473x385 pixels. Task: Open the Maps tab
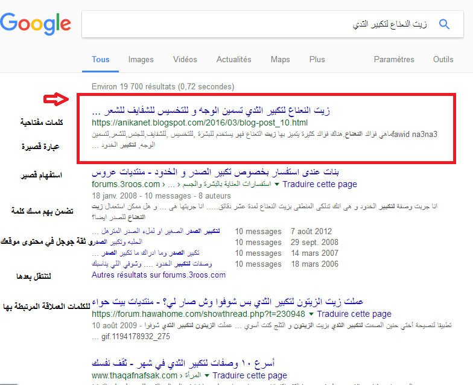coord(280,59)
